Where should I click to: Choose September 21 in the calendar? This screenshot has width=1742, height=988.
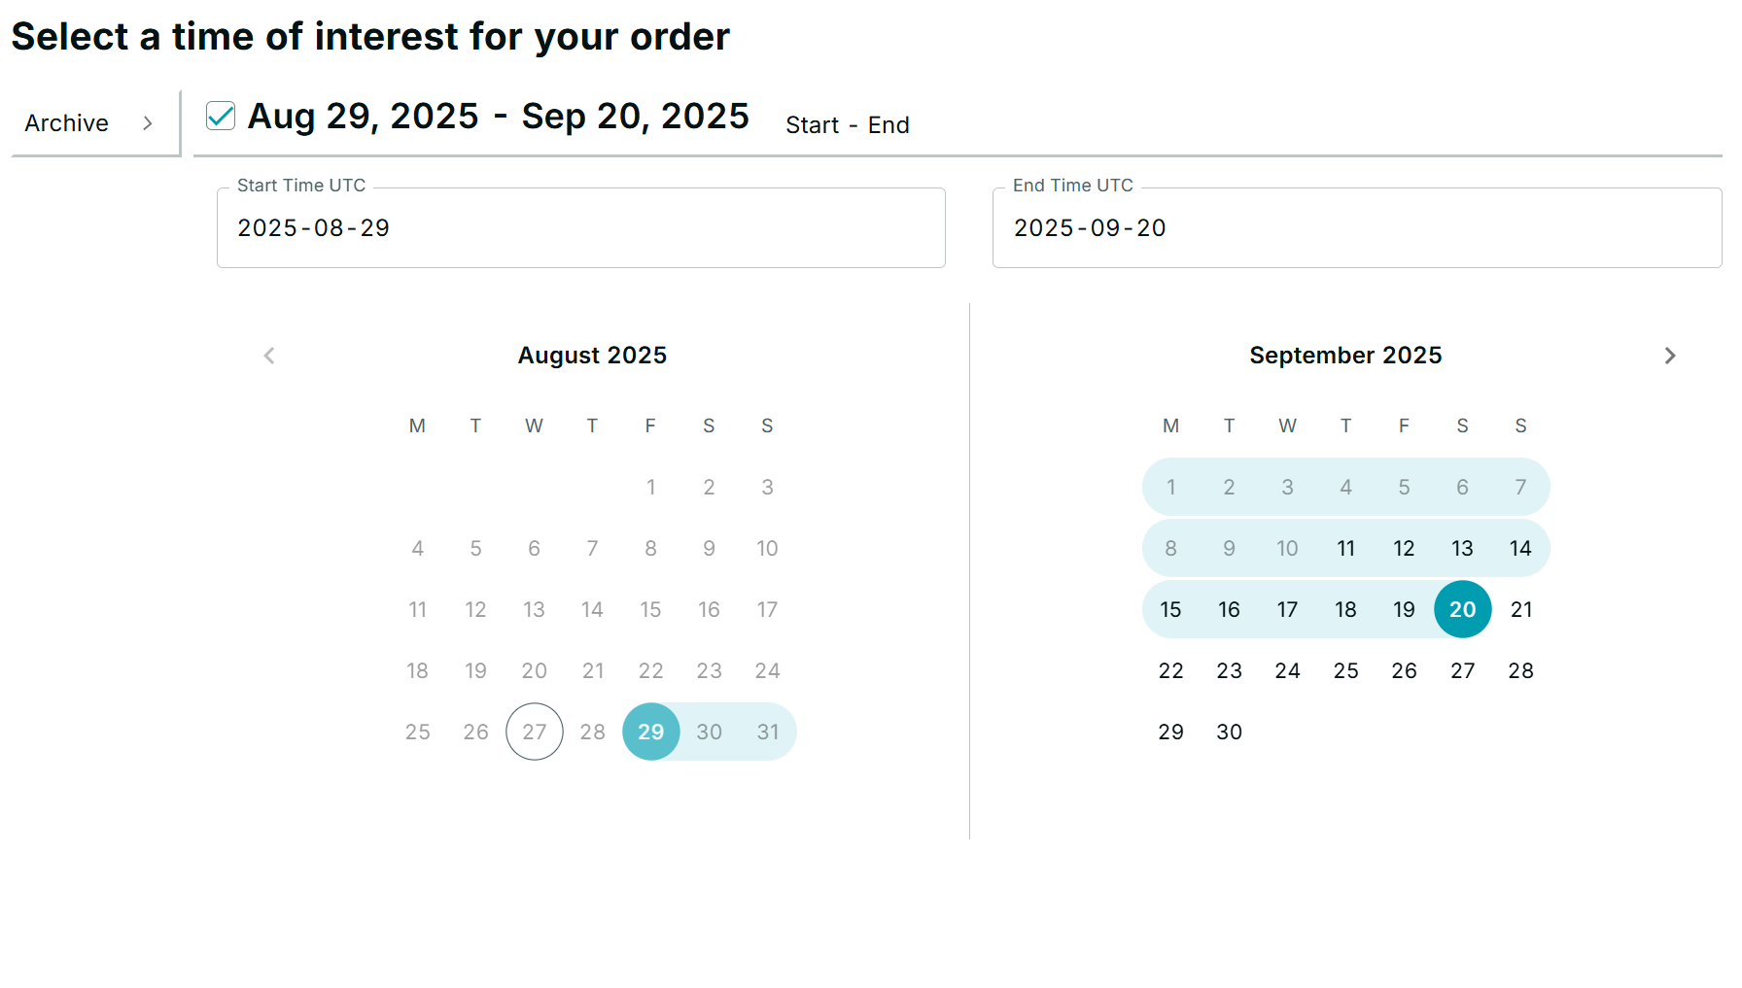tap(1520, 609)
